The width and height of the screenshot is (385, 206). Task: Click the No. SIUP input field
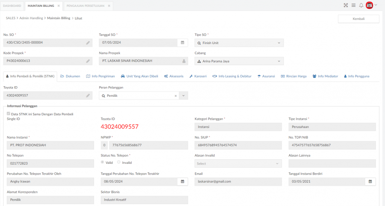click(x=238, y=145)
